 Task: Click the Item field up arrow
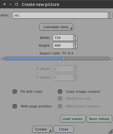pos(110,14)
